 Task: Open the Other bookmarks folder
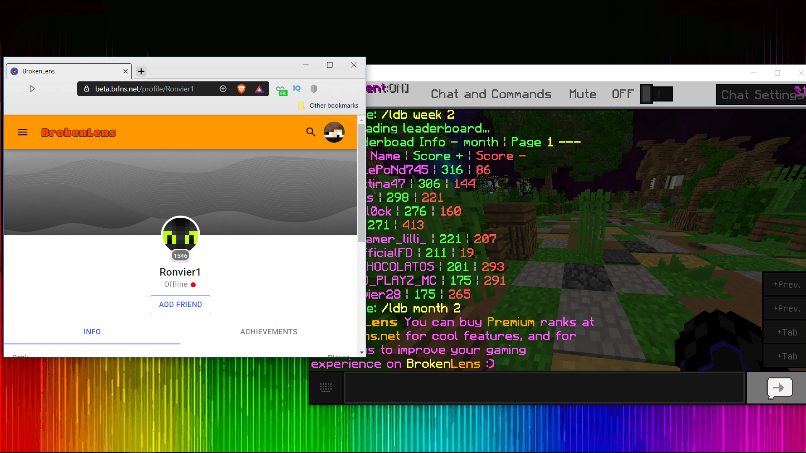[x=328, y=106]
